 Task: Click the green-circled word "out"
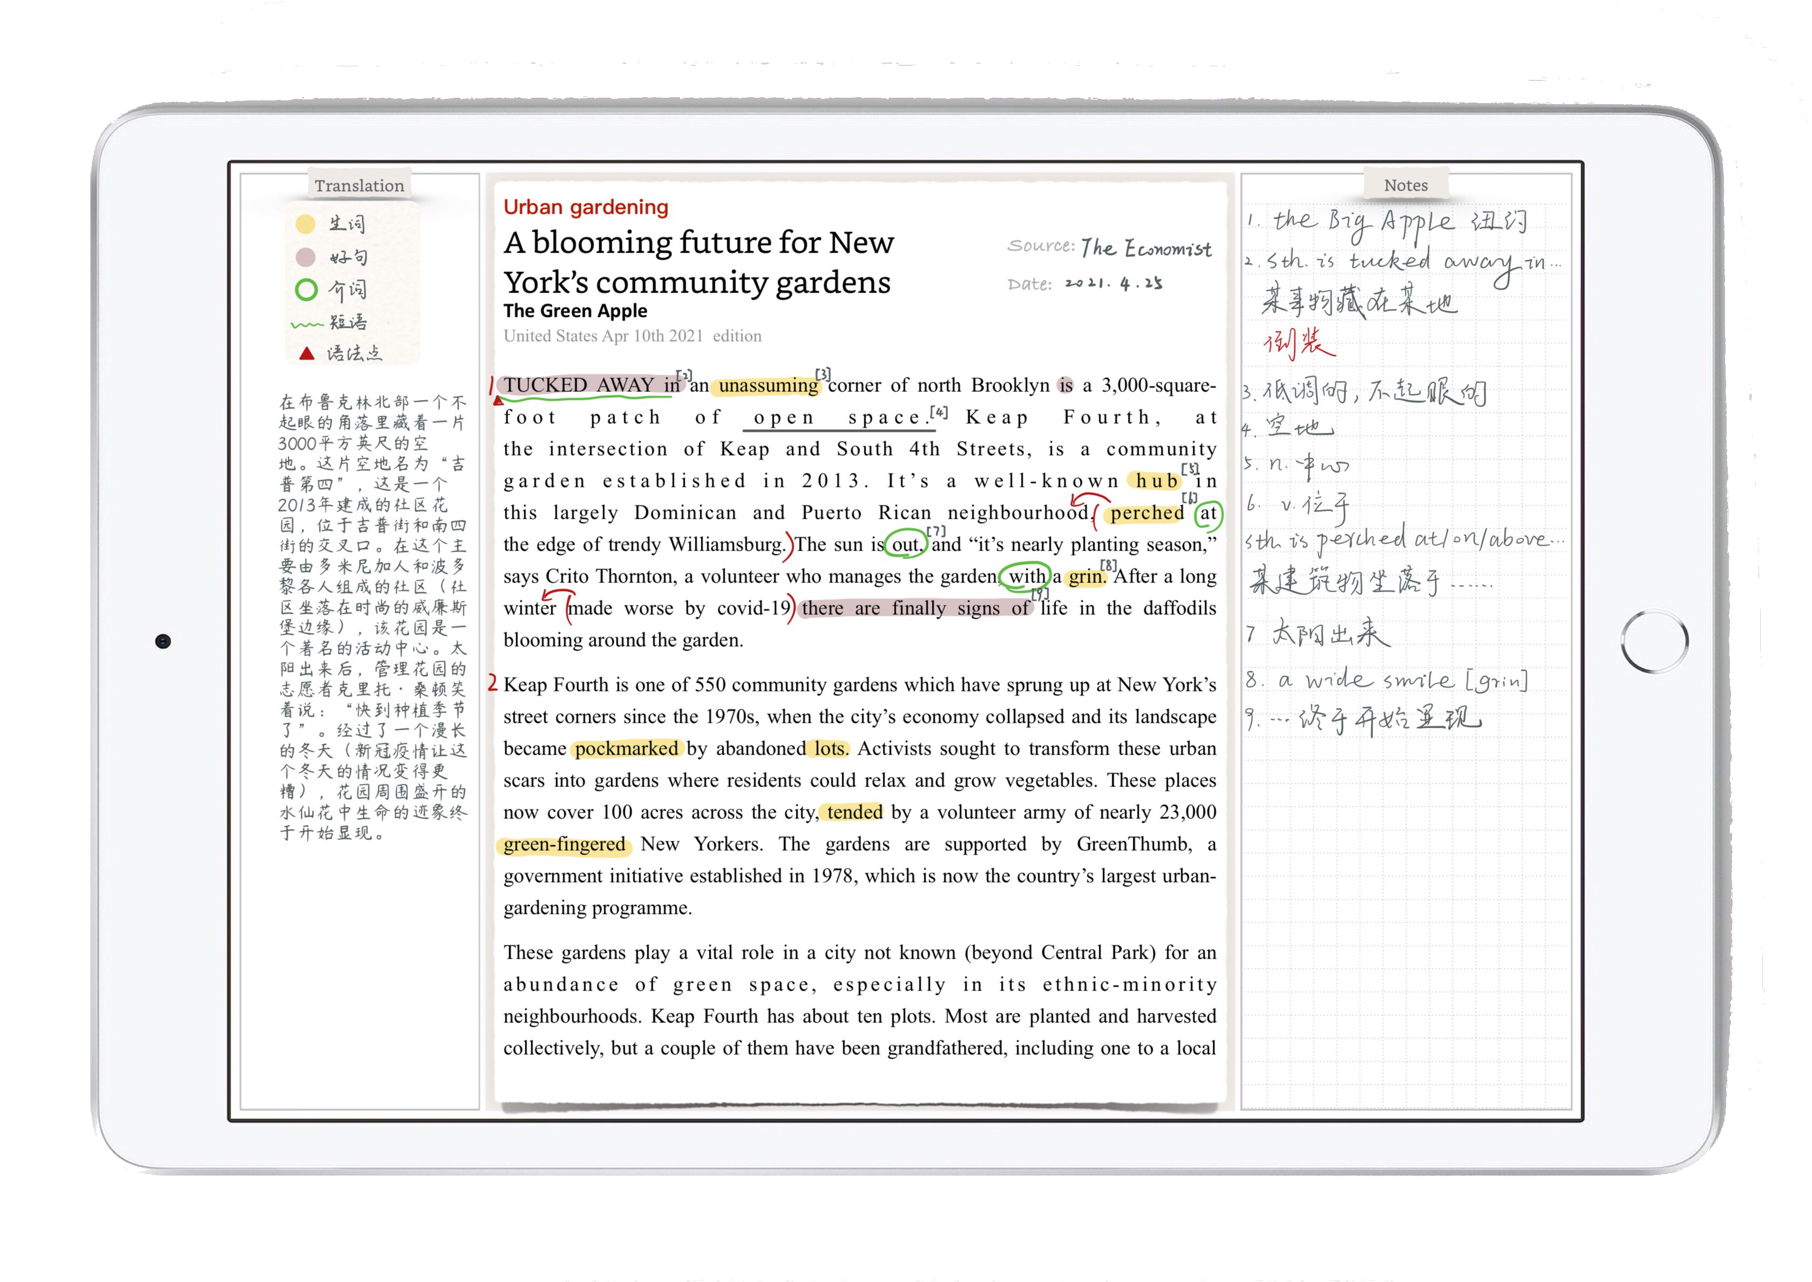[905, 545]
